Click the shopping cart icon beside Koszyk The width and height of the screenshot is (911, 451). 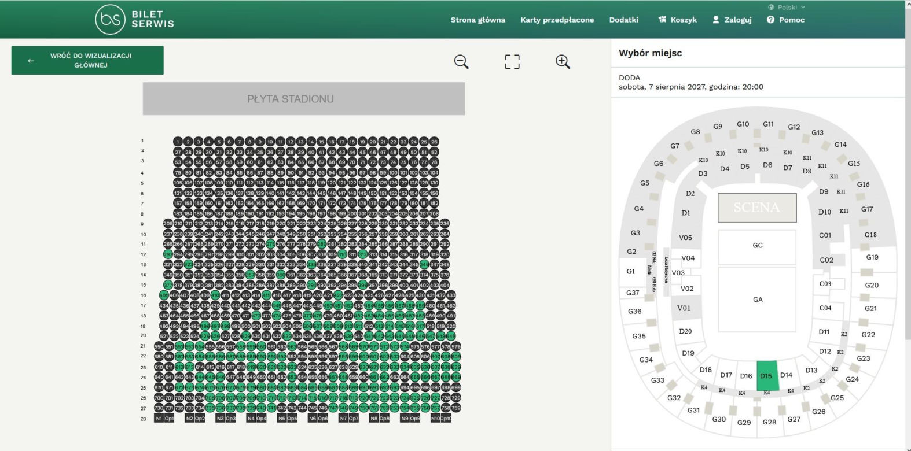click(x=662, y=20)
